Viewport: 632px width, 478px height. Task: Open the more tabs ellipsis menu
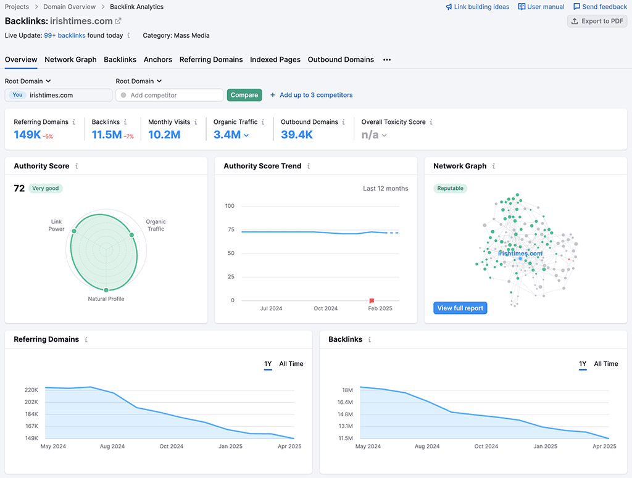(x=387, y=60)
